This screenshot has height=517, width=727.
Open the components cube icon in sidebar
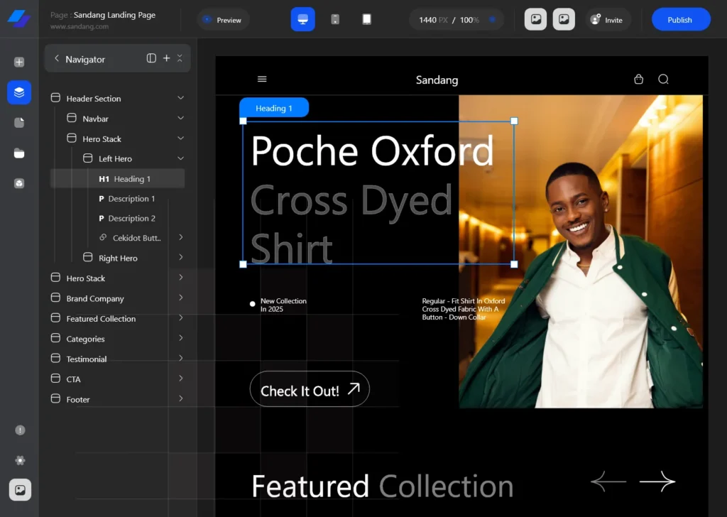click(19, 183)
